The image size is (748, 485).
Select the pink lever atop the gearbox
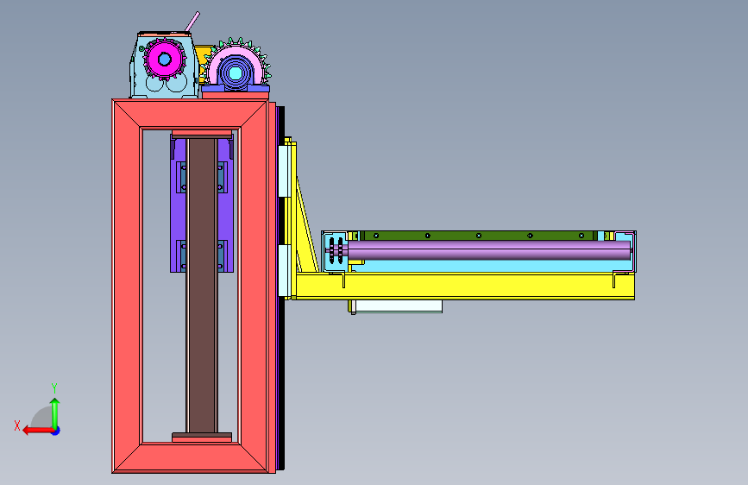[192, 22]
